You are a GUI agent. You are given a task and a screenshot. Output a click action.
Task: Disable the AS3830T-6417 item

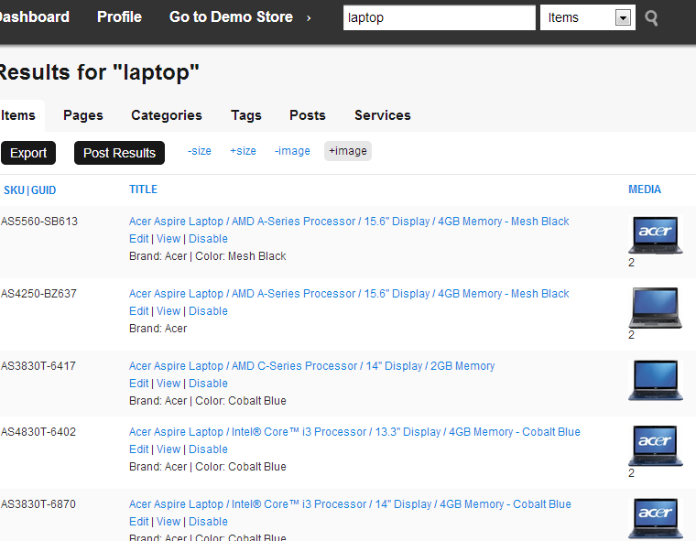coord(208,384)
